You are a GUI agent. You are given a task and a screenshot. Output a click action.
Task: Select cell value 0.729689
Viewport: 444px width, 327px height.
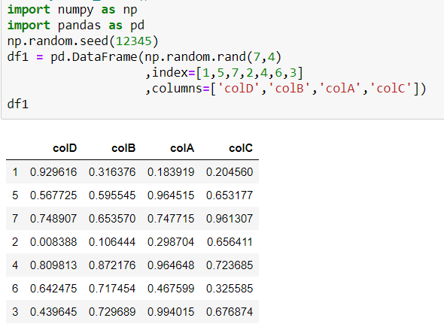coord(112,312)
